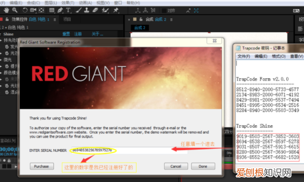Toggle the 对齐 snapping checkbox
Viewport: 304px width, 182px height.
click(164, 11)
